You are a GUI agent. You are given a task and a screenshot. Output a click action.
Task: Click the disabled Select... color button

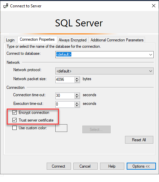tap(96, 130)
